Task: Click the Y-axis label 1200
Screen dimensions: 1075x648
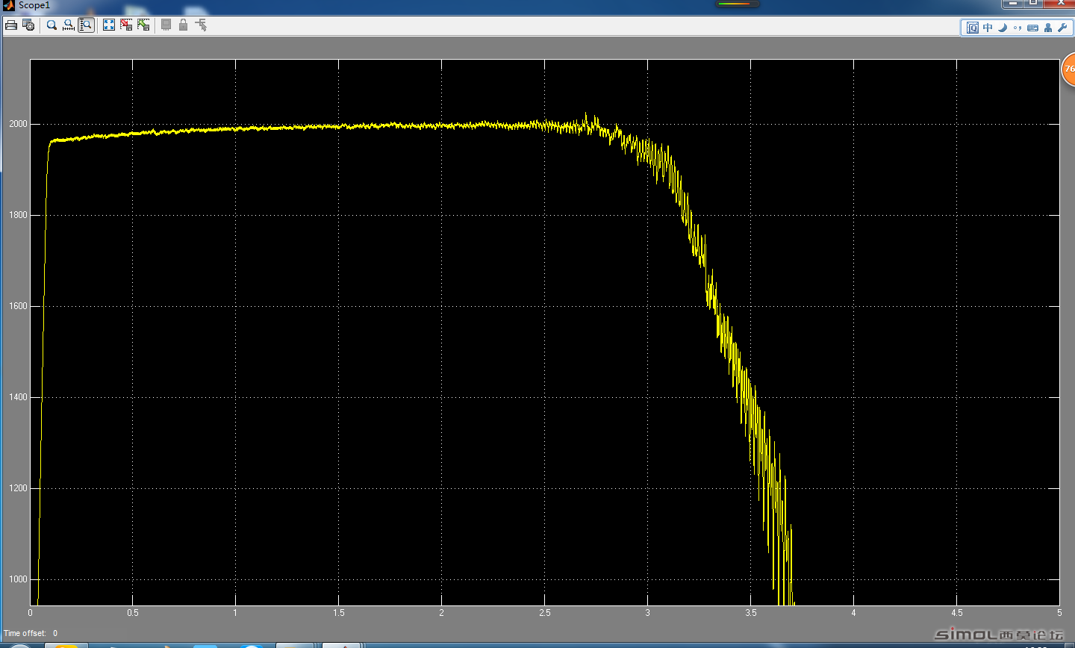Action: (18, 488)
